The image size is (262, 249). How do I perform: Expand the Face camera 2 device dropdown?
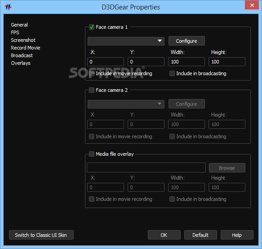pos(126,104)
